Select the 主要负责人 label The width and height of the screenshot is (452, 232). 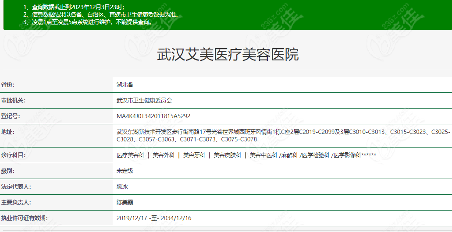click(x=16, y=203)
